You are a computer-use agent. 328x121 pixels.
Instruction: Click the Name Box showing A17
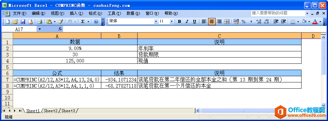[19, 29]
